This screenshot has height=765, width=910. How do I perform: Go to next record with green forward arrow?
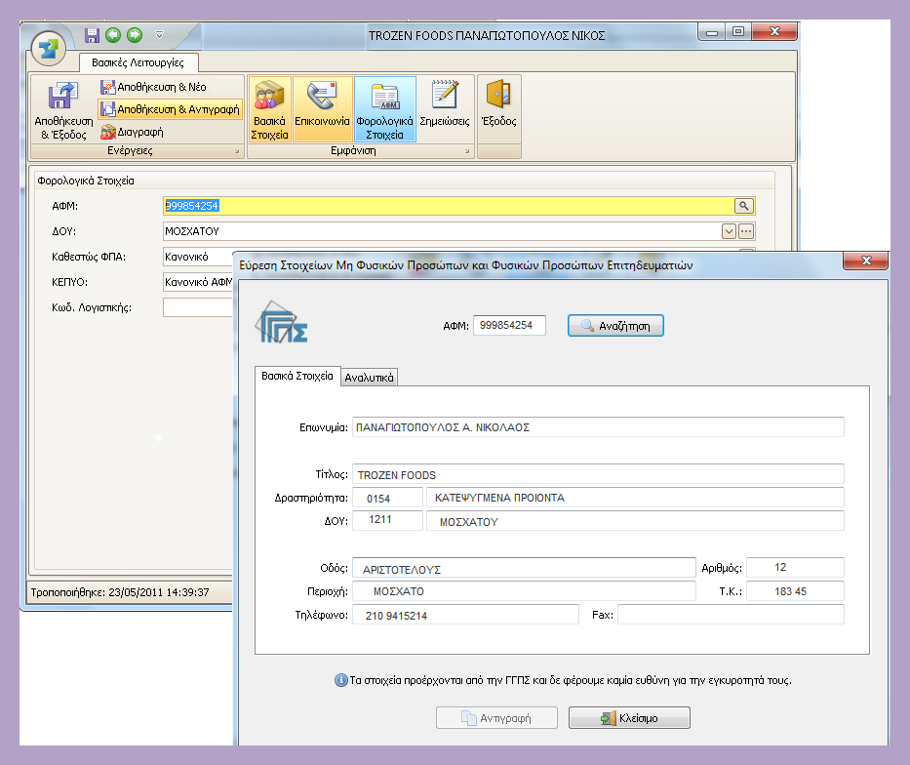pos(135,35)
